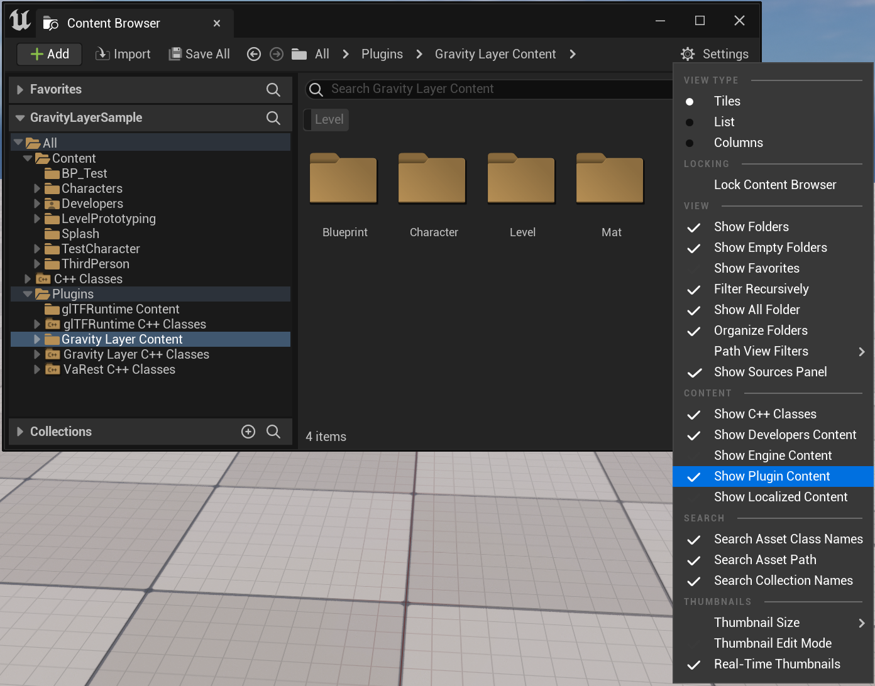Click the forward navigation arrow

tap(276, 54)
